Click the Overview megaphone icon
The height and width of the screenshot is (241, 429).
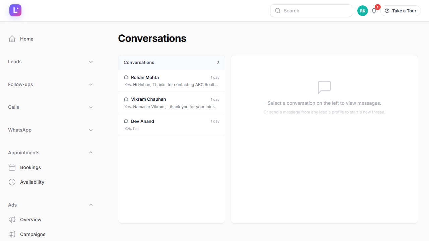click(x=12, y=220)
